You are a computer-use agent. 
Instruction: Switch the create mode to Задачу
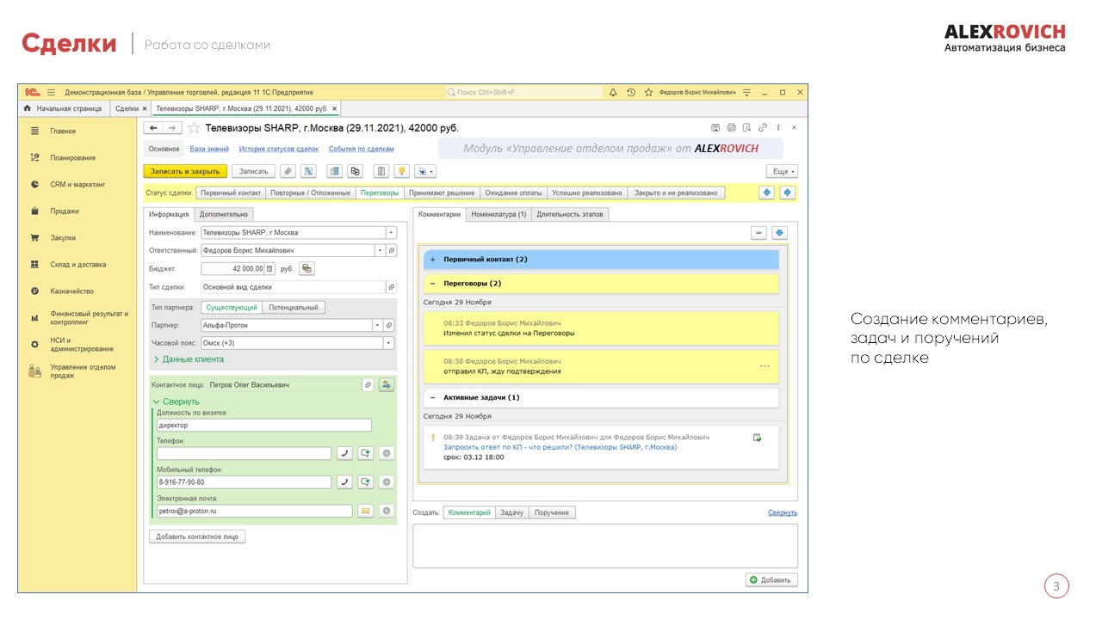[x=511, y=512]
